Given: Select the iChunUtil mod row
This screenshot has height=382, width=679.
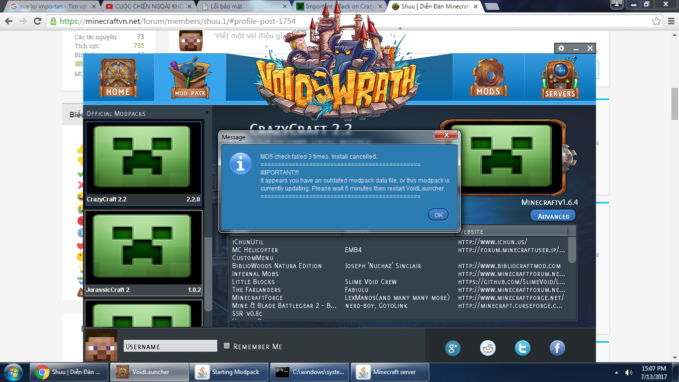Looking at the screenshot, I should tap(400, 242).
